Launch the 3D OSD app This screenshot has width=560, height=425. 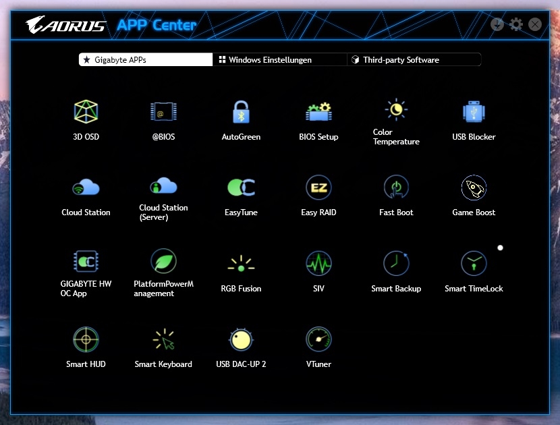point(86,112)
